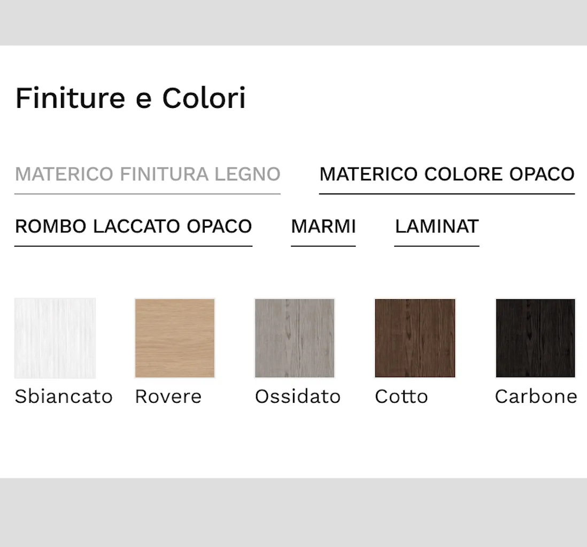Click the grey underline under Materico Finitura Legno
The height and width of the screenshot is (547, 587).
click(x=148, y=194)
